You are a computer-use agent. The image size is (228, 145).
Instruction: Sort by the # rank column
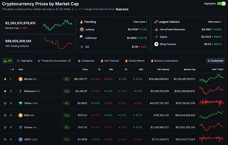pyautogui.click(x=12, y=69)
